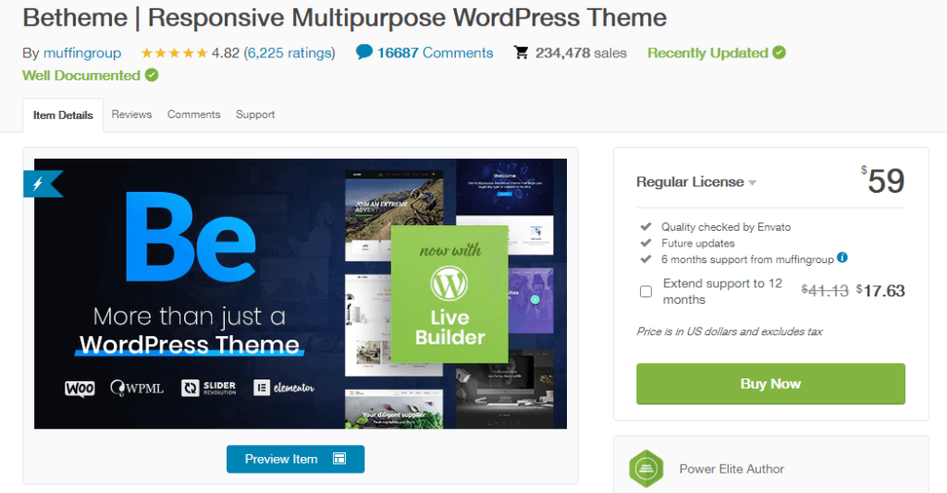Click the checkmark beside Quality checked by Envato
The image size is (947, 493).
646,226
